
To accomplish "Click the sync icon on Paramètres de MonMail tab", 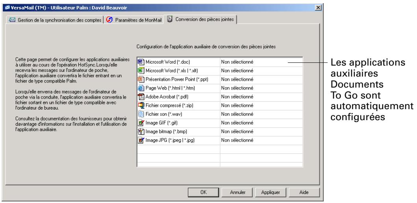I will tap(109, 20).
